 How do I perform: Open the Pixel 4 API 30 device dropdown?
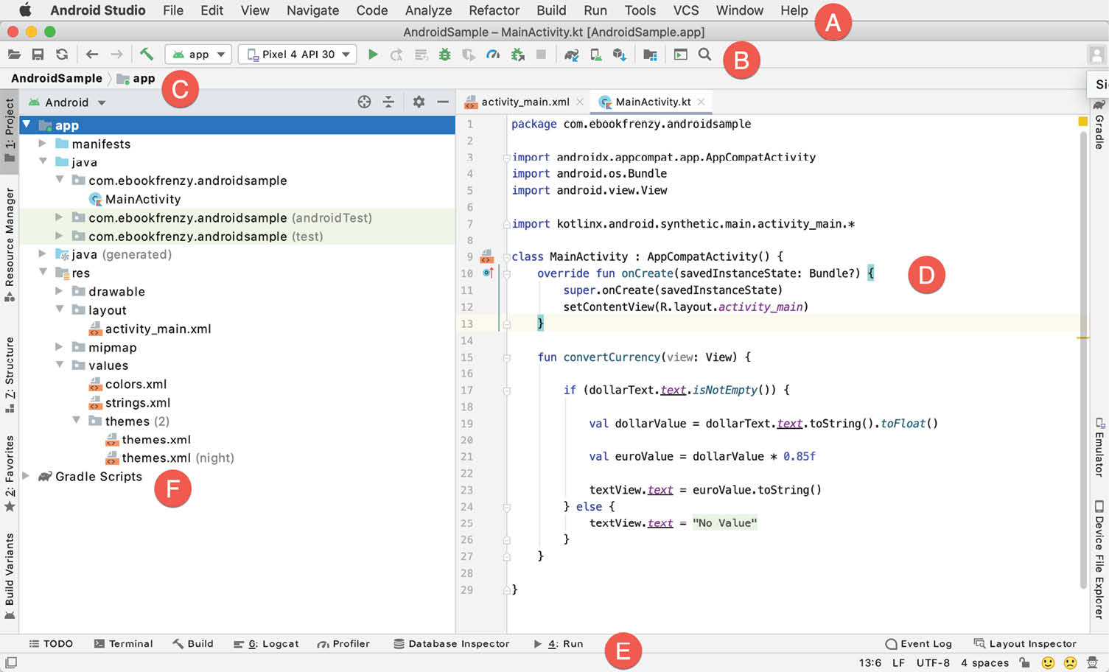pyautogui.click(x=298, y=55)
